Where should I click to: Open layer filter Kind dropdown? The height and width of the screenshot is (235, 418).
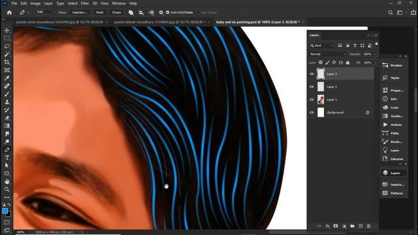[x=322, y=46]
